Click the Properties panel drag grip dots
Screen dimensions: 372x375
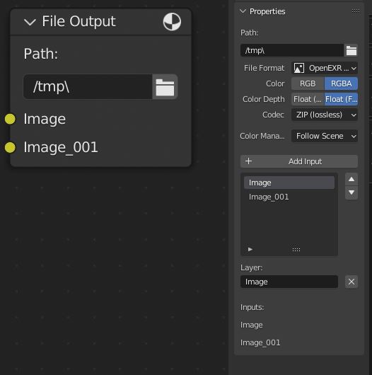pyautogui.click(x=356, y=11)
